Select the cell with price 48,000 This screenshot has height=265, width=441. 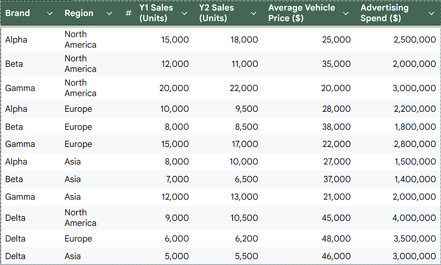(336, 239)
